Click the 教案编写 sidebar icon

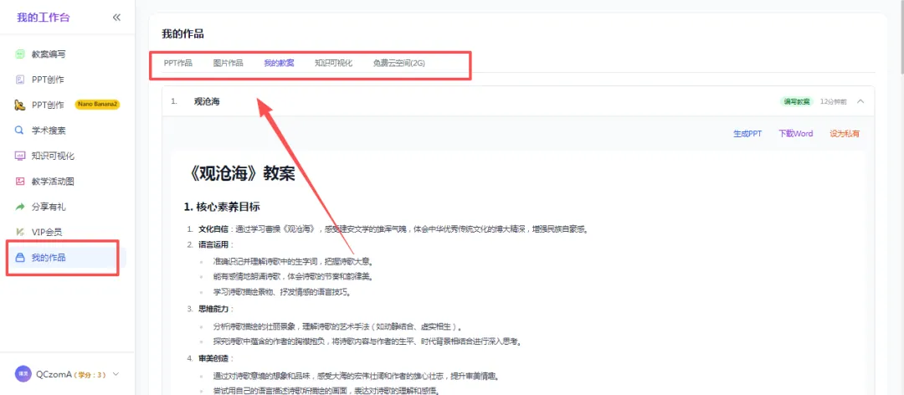click(x=20, y=54)
